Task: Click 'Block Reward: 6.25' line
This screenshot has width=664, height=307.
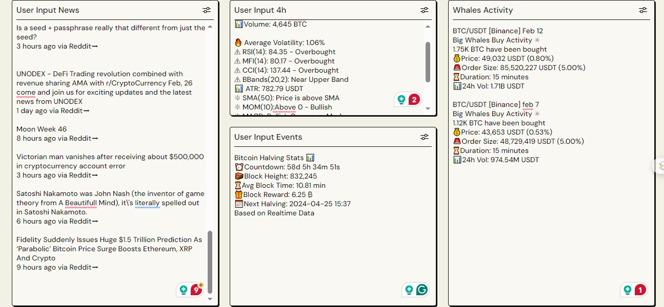Action: (273, 194)
